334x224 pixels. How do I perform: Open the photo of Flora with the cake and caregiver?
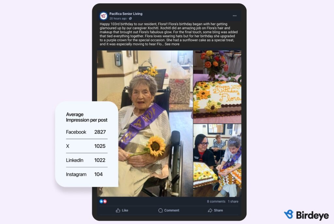pos(217,160)
